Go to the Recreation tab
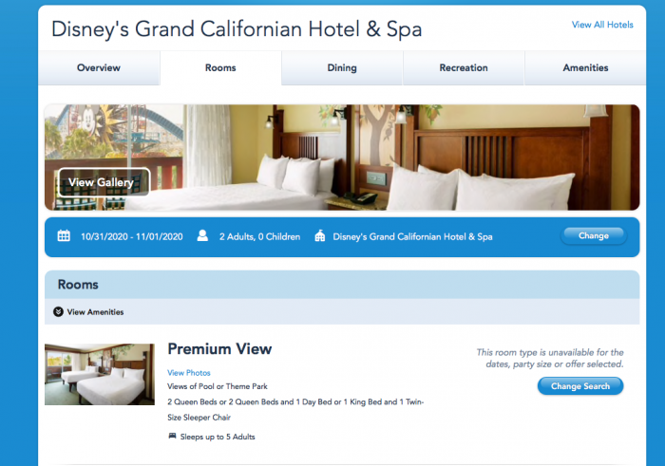665x466 pixels. pos(464,67)
